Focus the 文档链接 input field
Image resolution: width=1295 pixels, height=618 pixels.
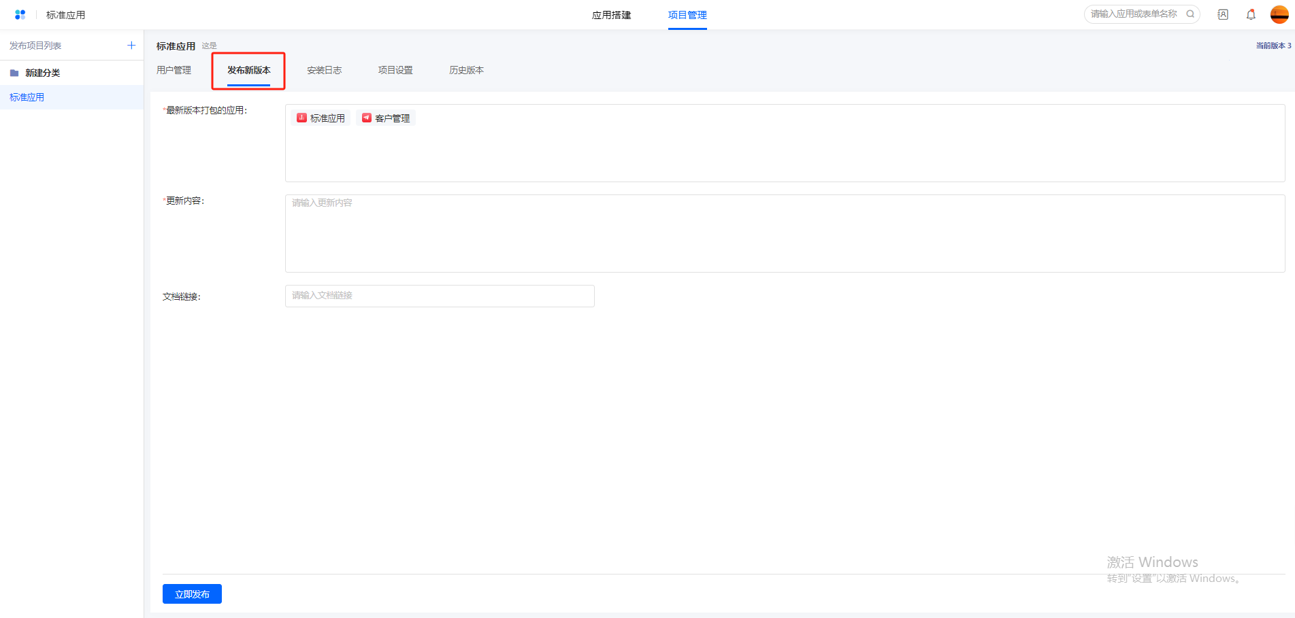(440, 296)
